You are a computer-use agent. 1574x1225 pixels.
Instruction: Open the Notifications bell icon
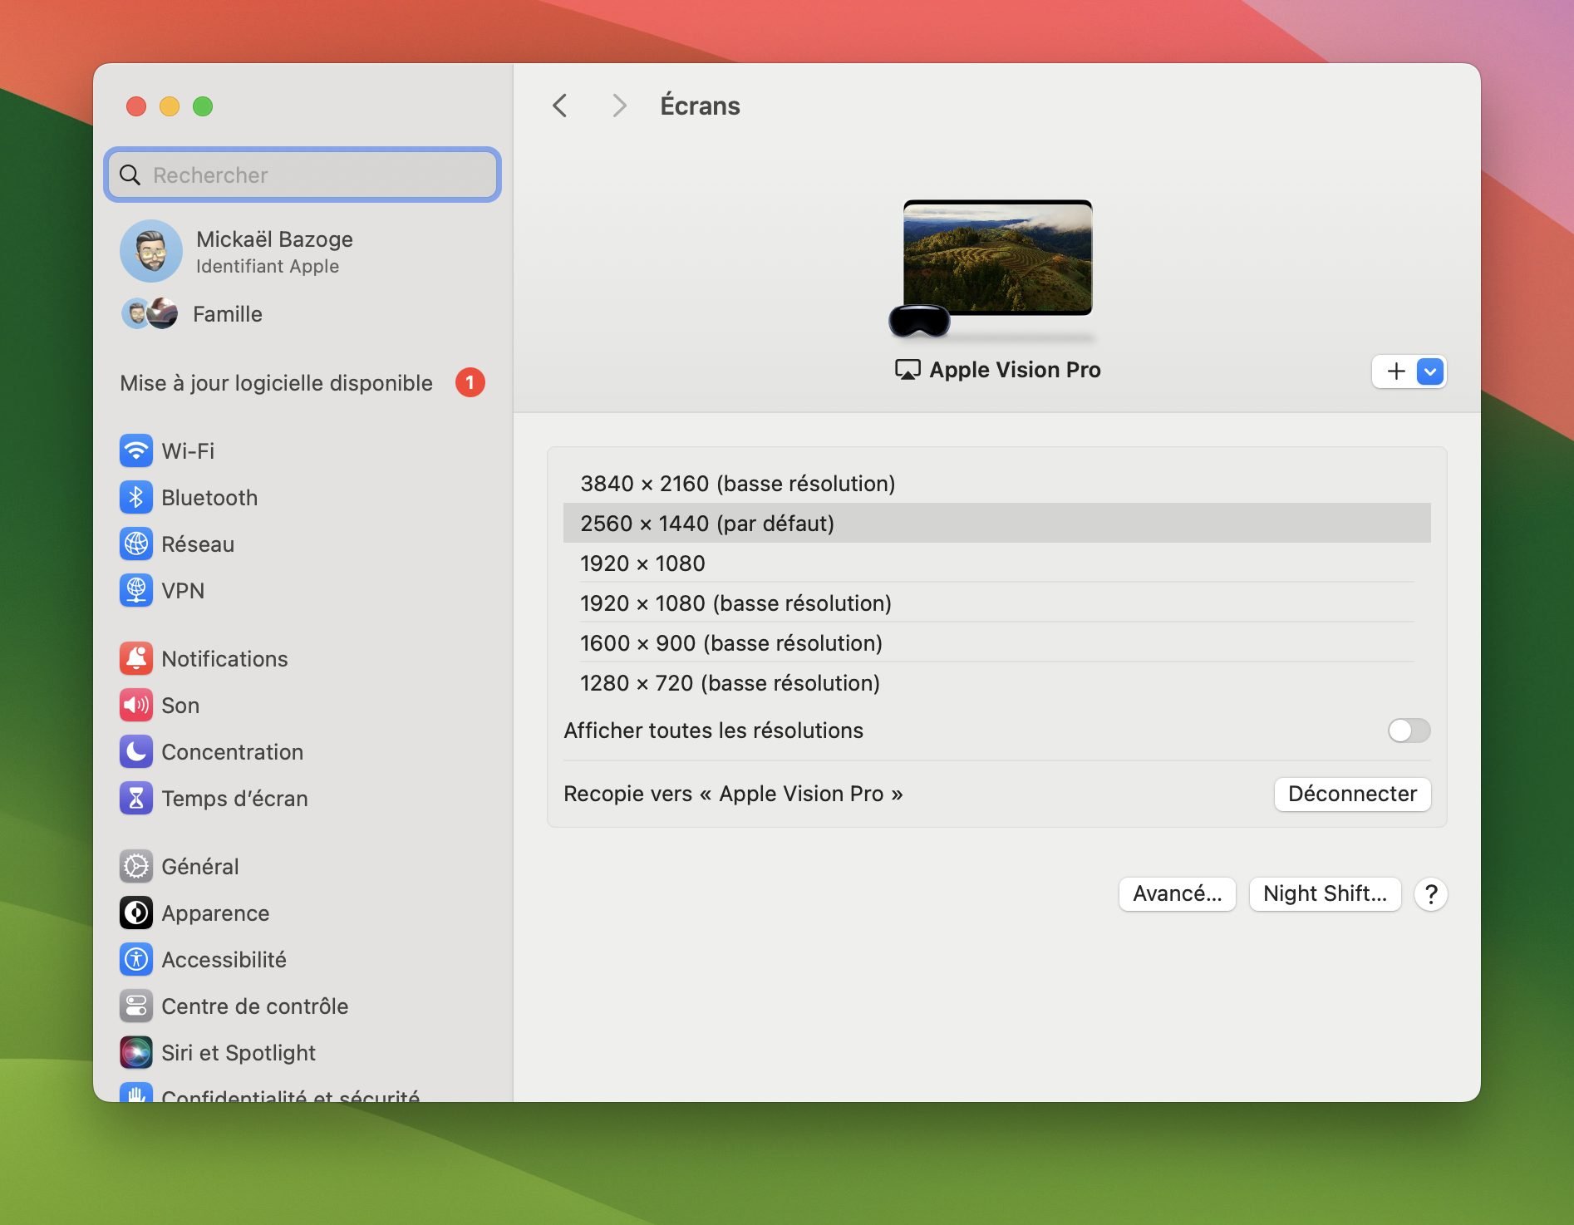136,659
